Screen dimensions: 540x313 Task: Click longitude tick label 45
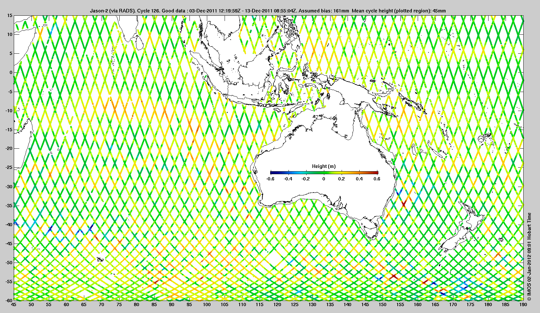(x=13, y=304)
